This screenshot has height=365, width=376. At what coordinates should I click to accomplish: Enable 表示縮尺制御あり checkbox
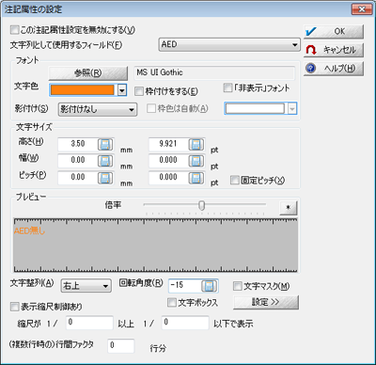[15, 307]
